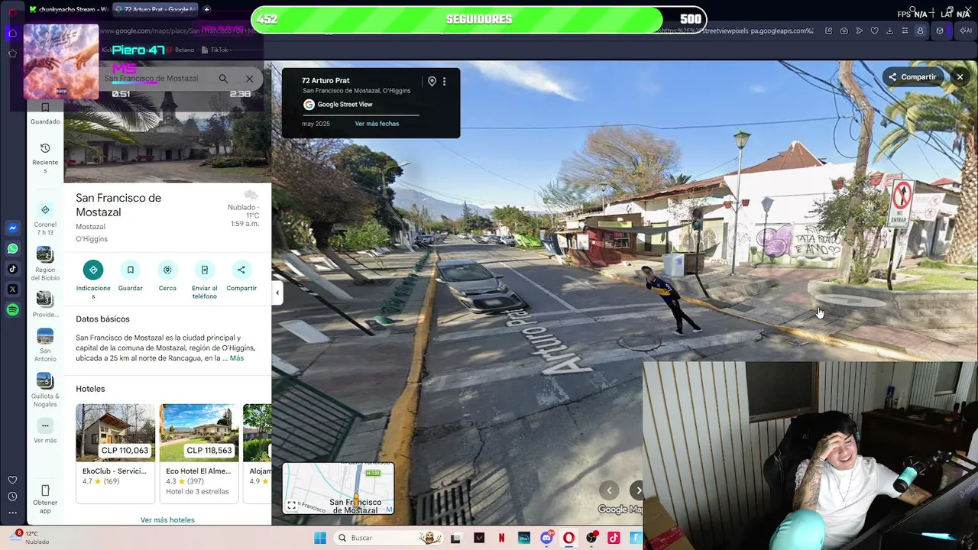The width and height of the screenshot is (978, 550).
Task: Go to previous Street View image arrow
Action: tap(609, 490)
